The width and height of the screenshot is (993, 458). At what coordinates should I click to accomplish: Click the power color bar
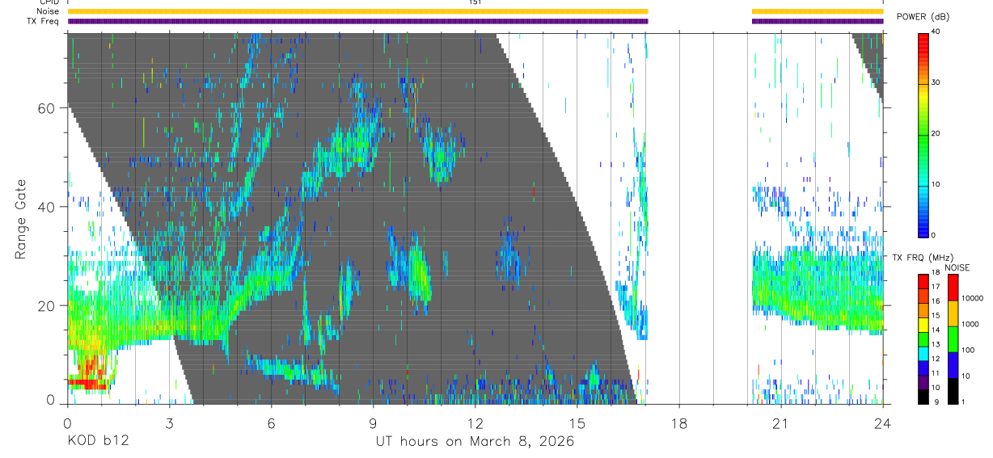point(923,134)
